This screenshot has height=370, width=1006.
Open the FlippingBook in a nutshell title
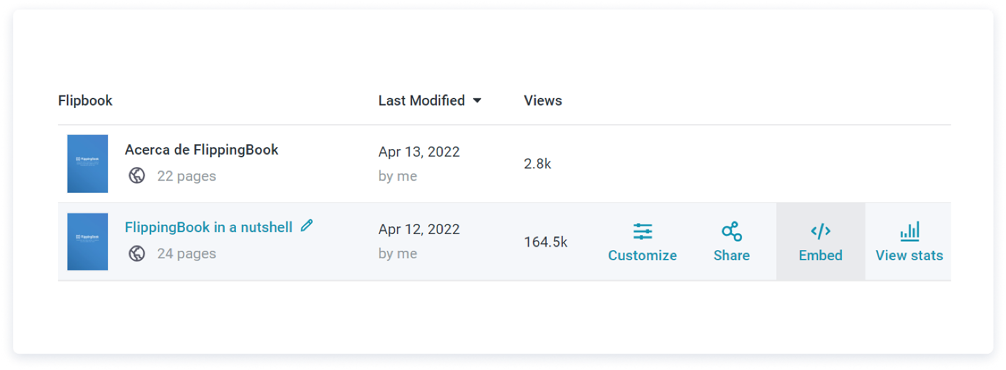pyautogui.click(x=208, y=227)
